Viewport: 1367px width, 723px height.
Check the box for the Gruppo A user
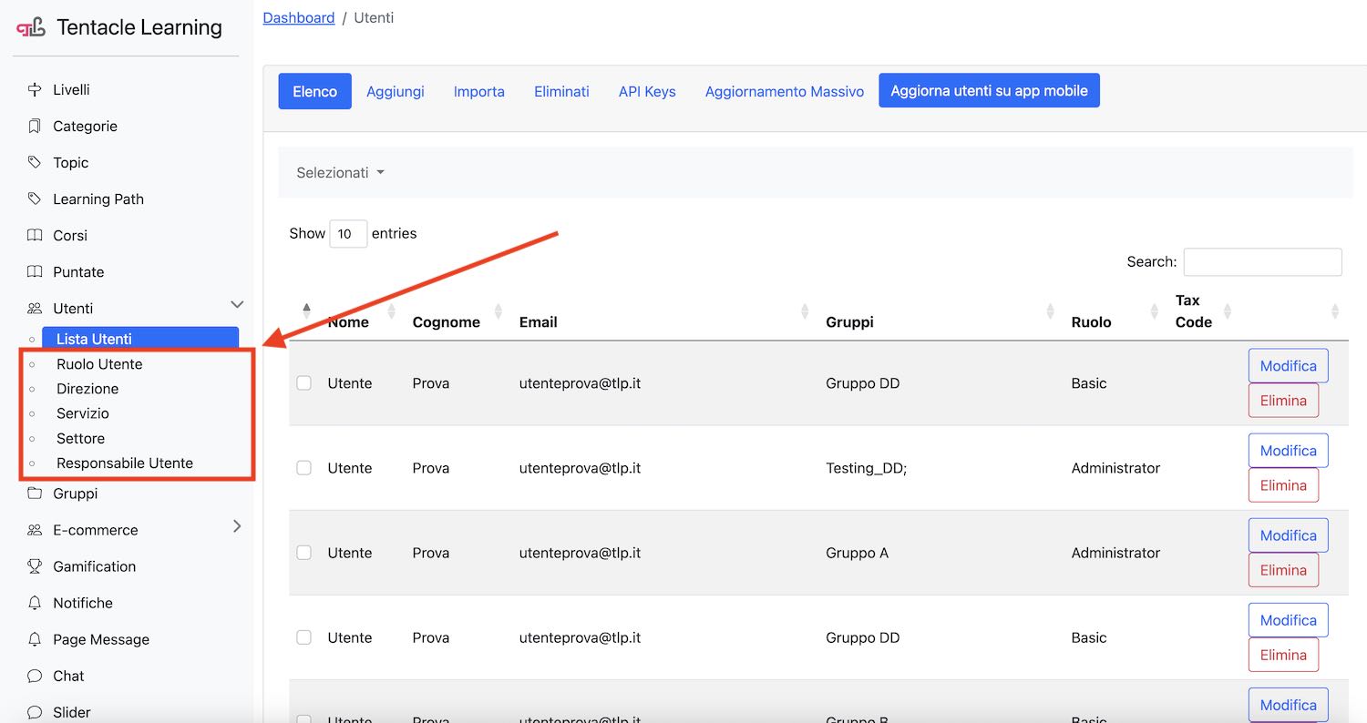coord(304,553)
